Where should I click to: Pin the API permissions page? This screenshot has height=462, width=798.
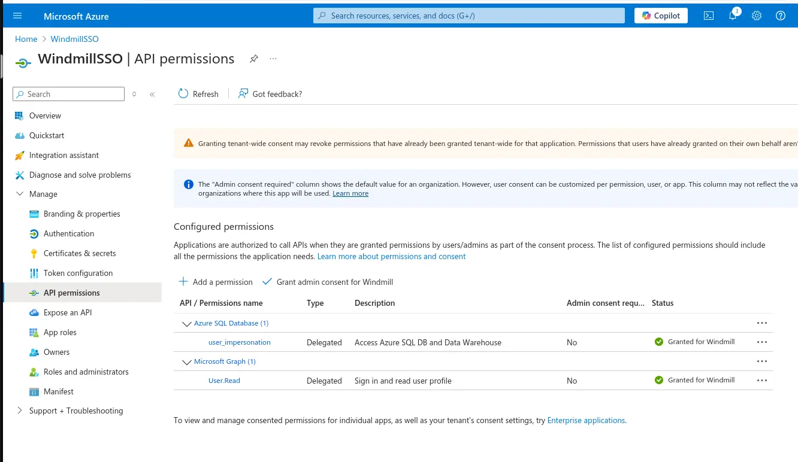click(253, 59)
